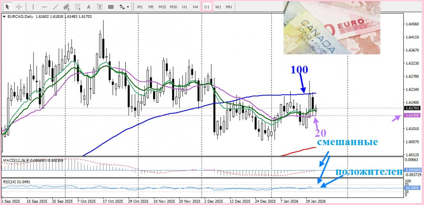The height and width of the screenshot is (205, 424).
Task: Click the 1.64560 price scale value
Action: point(413,25)
